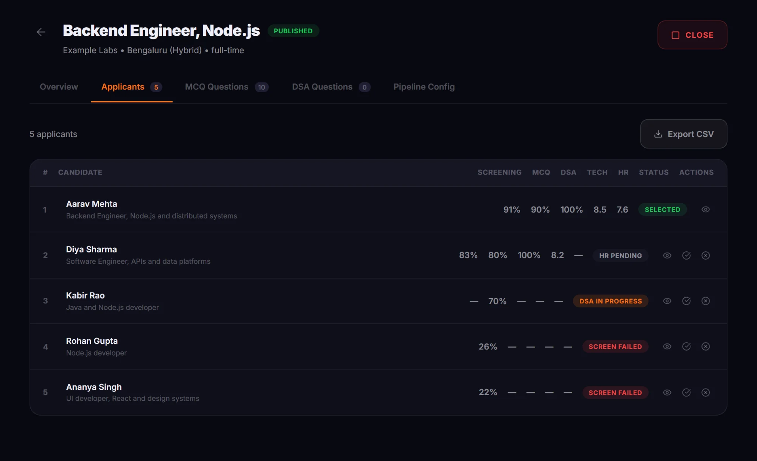Click the Export CSV button
The image size is (757, 461).
point(684,134)
